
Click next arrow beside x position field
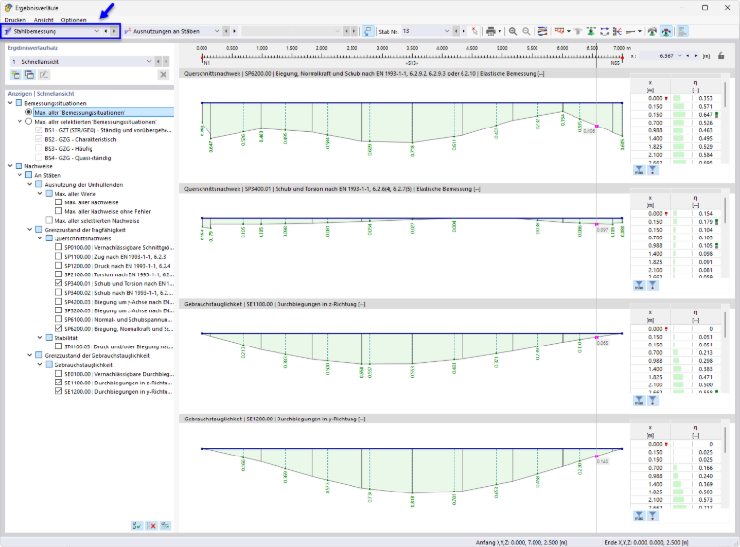[696, 55]
